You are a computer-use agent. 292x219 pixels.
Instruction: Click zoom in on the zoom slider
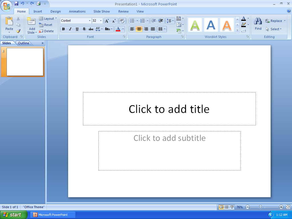click(x=281, y=207)
